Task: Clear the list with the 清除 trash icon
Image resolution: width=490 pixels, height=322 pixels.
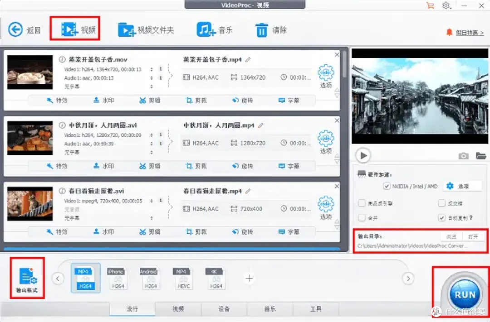Action: click(271, 30)
